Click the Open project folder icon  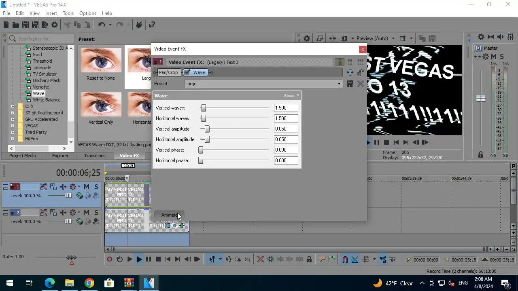[x=16, y=25]
